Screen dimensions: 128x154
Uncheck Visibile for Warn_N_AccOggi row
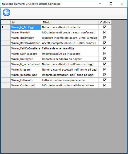(x=105, y=27)
